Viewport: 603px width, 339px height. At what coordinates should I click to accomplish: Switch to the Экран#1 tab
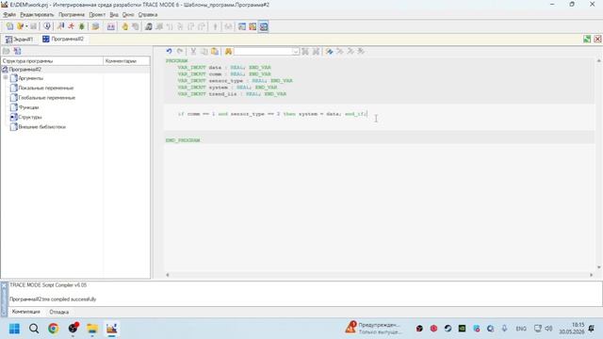tap(19, 39)
